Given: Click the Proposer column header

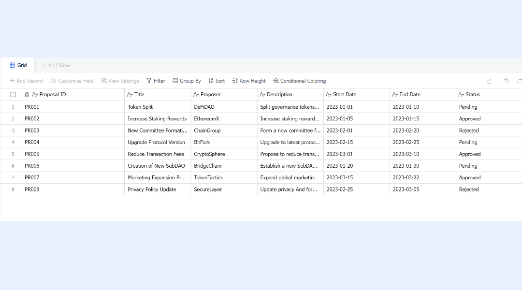Looking at the screenshot, I should tap(224, 95).
